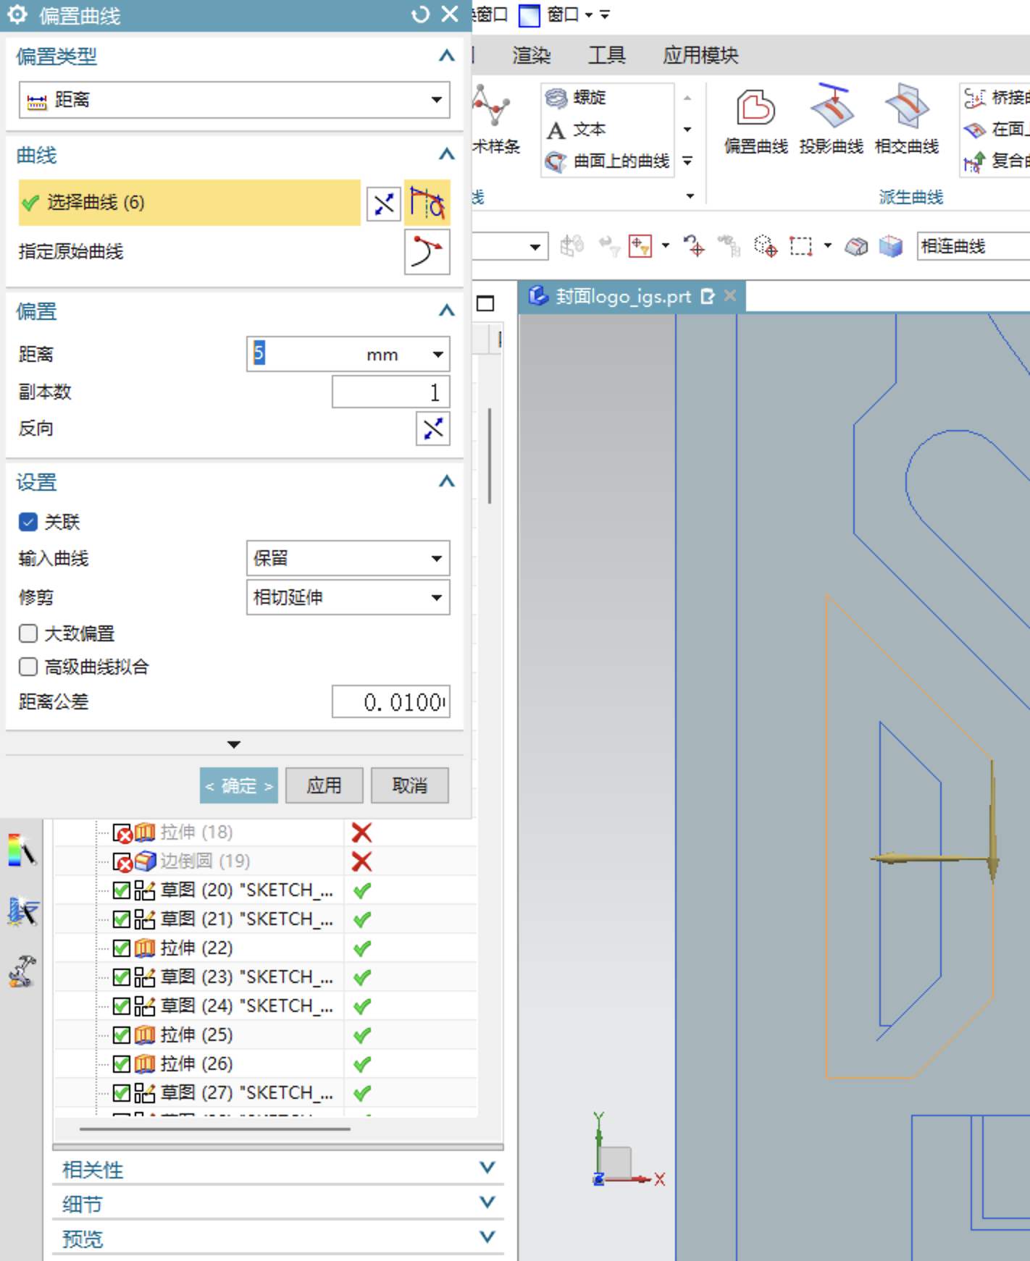Click the 副本数 copies input field
The height and width of the screenshot is (1261, 1030).
coord(391,392)
